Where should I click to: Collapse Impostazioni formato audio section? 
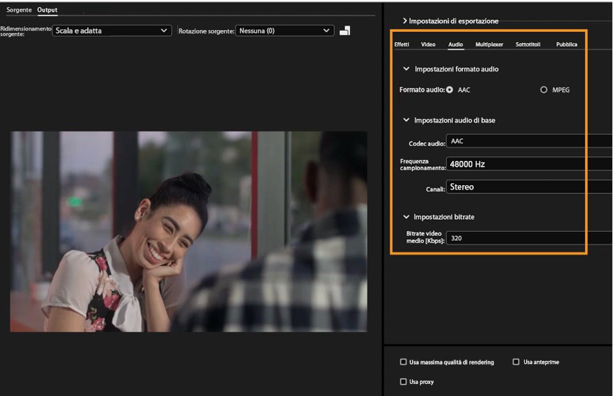406,69
